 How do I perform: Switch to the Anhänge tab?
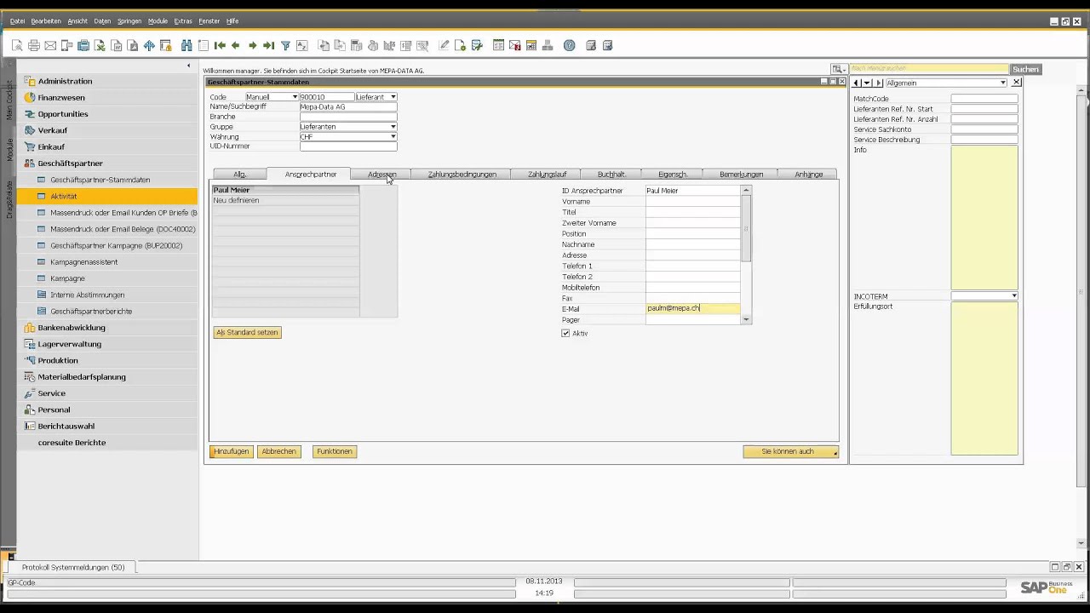(808, 174)
